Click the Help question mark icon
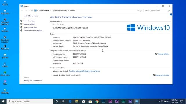The width and height of the screenshot is (186, 104). [171, 14]
